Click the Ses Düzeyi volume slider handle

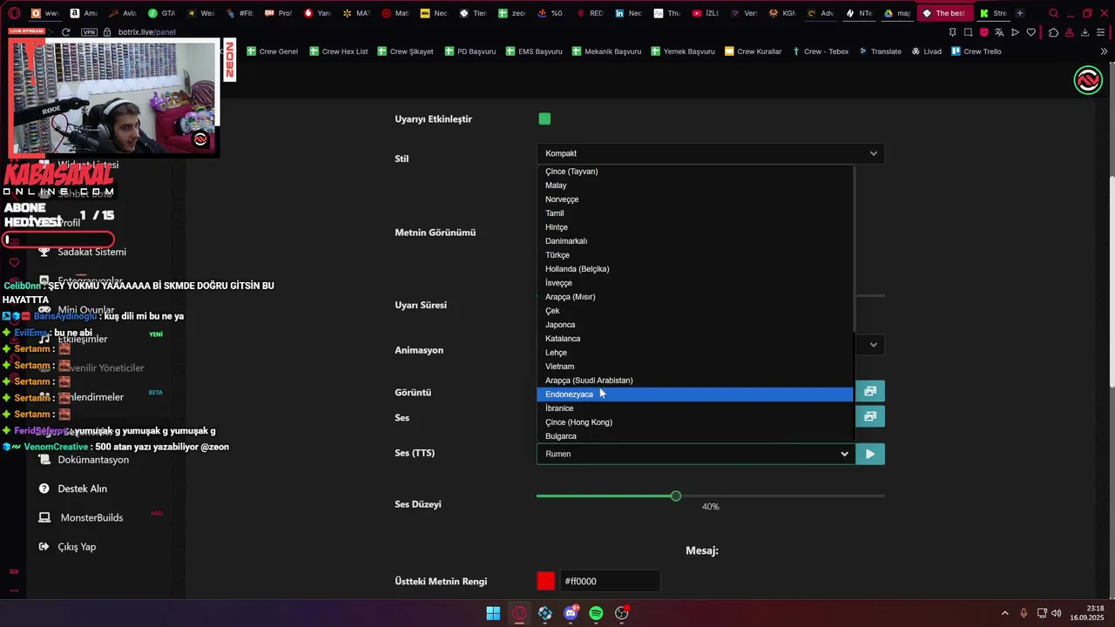click(x=676, y=496)
